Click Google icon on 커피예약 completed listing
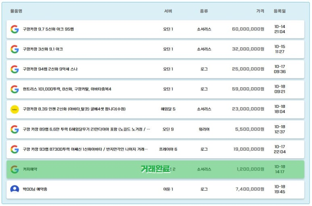This screenshot has height=206, width=312. (15, 169)
